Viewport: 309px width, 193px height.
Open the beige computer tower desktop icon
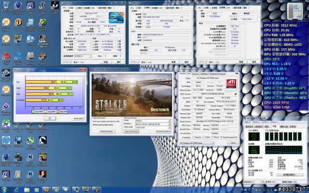[x=18, y=174]
